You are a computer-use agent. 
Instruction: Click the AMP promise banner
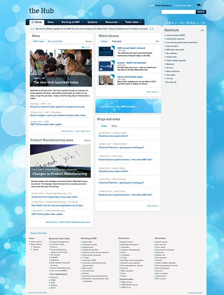pyautogui.click(x=128, y=106)
